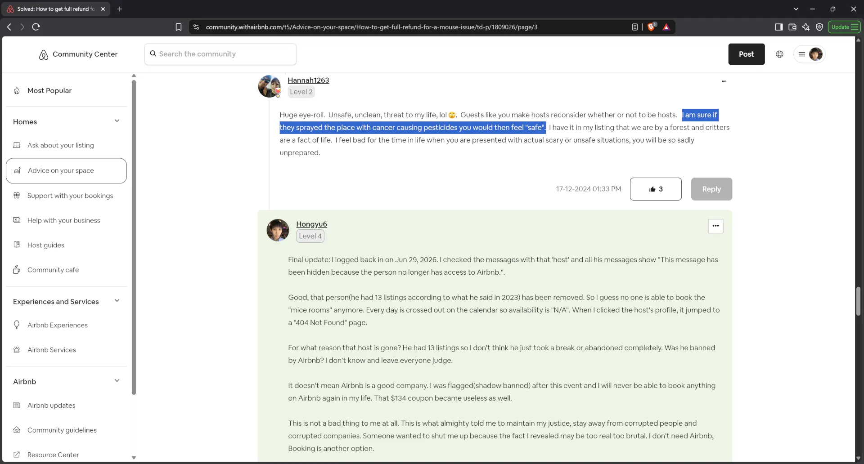
Task: Select Advice on your space
Action: (66, 171)
